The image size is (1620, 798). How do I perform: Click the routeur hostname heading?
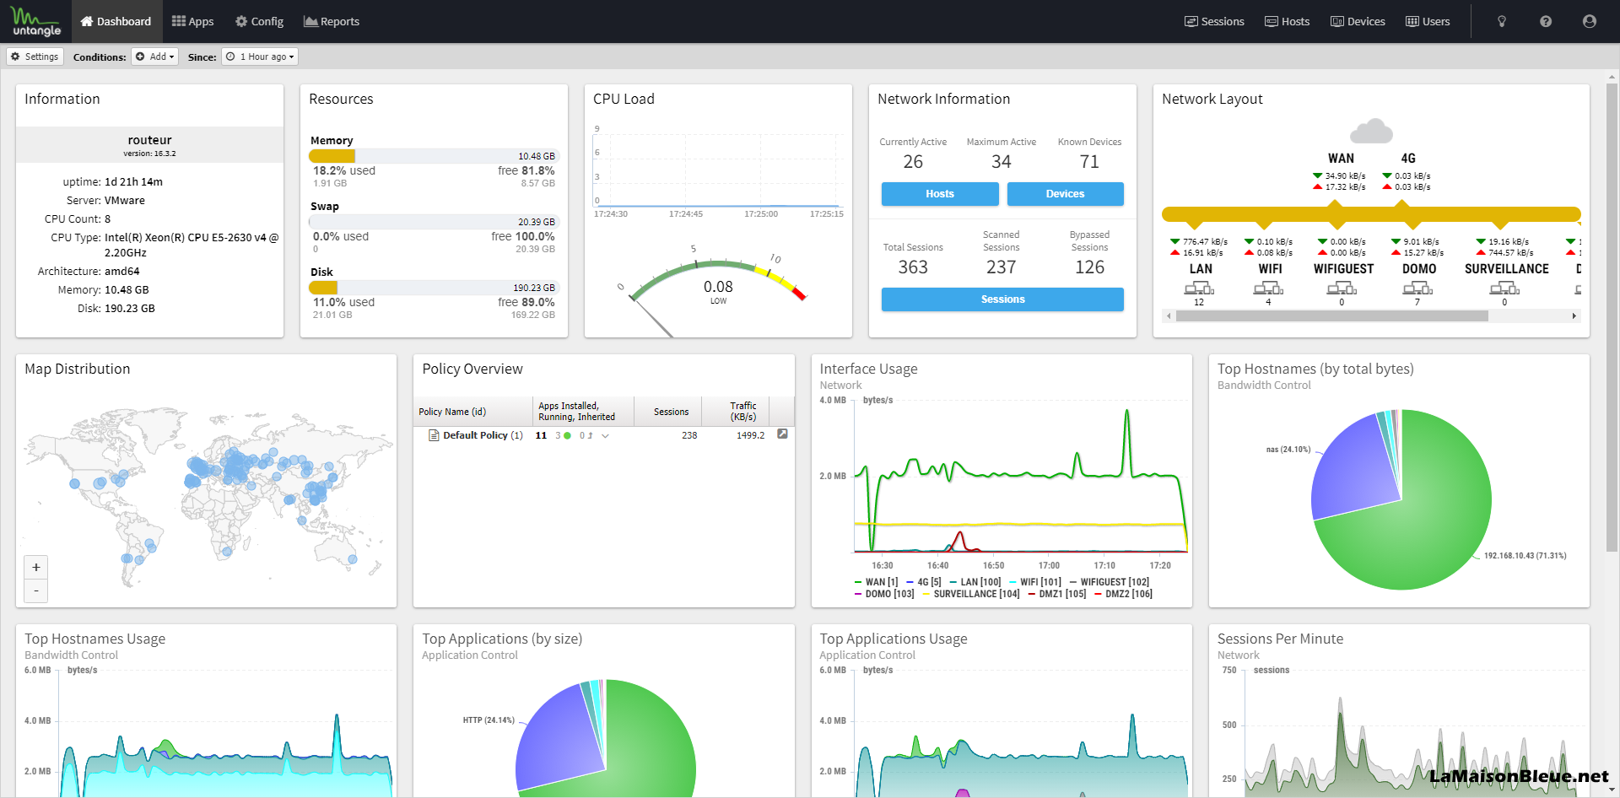tap(149, 140)
